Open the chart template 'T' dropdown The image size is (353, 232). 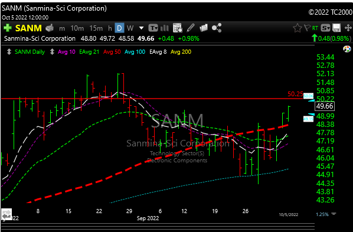153,28
